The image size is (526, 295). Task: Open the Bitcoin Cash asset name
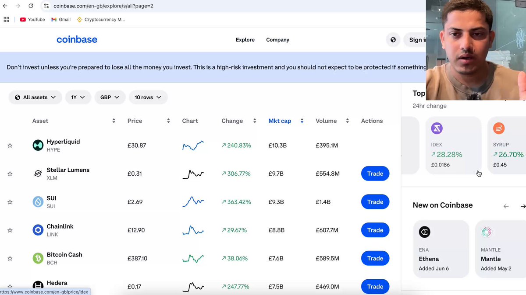(64, 255)
